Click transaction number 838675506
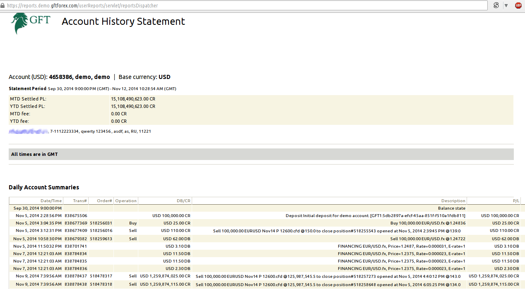Image resolution: width=525 pixels, height=289 pixels. pos(76,216)
